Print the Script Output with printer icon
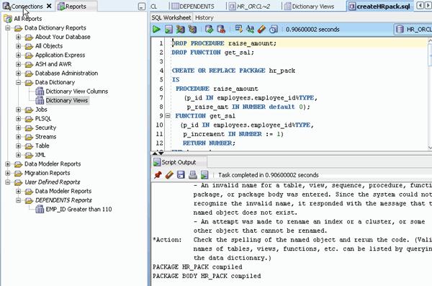432x286 pixels. point(193,175)
